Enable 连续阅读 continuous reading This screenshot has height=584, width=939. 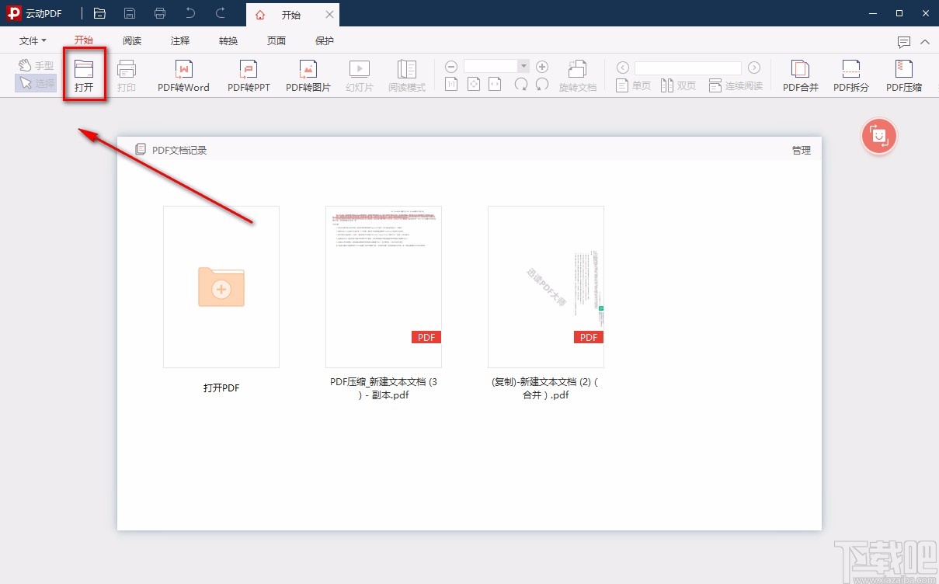[736, 85]
